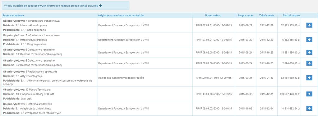
Task: Click 'Oś priorytetowa: 13 Pomoc Techniczna' text
Action: 27,90
